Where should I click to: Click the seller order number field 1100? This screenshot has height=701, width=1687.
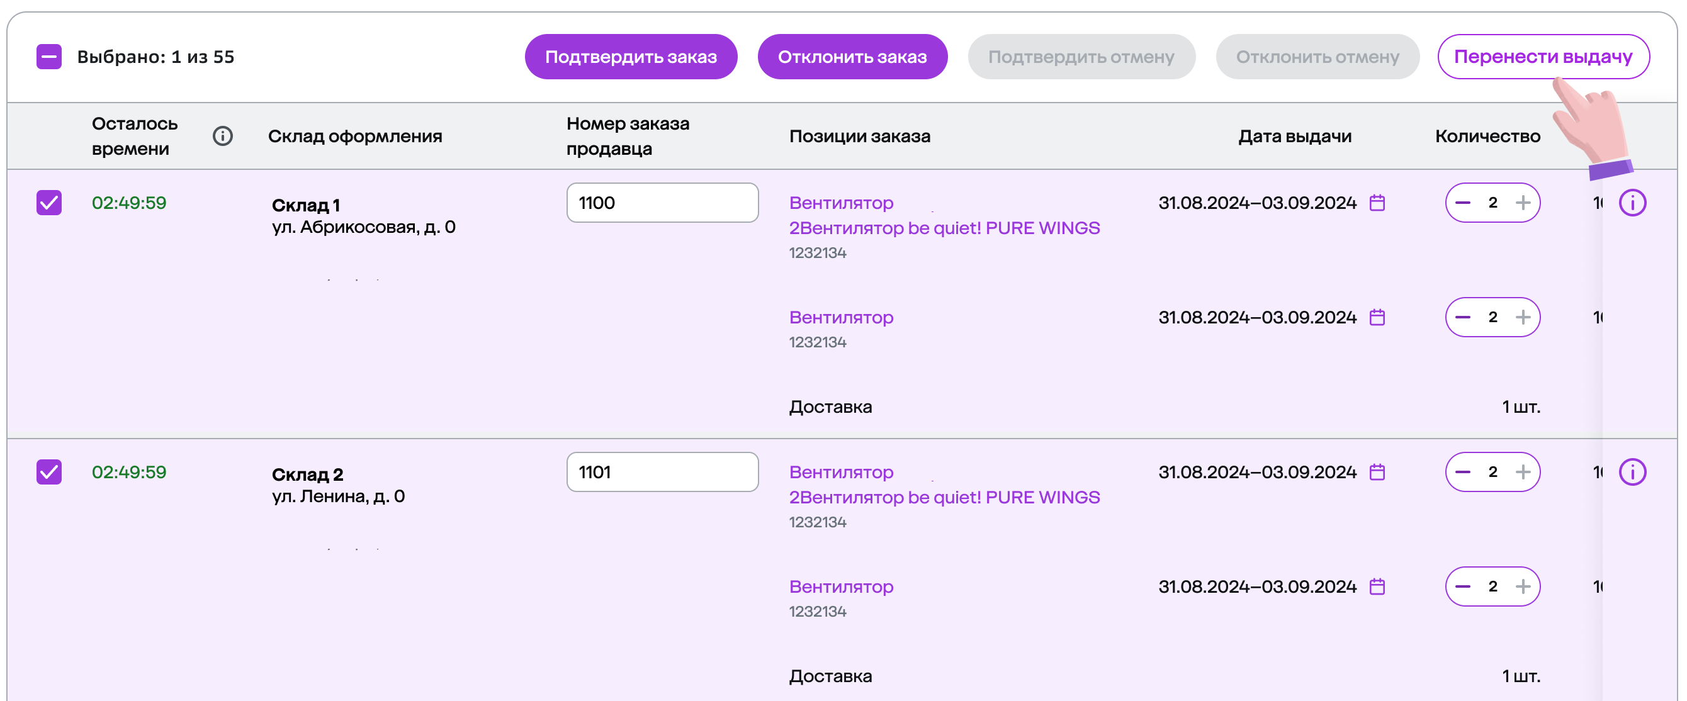(662, 203)
